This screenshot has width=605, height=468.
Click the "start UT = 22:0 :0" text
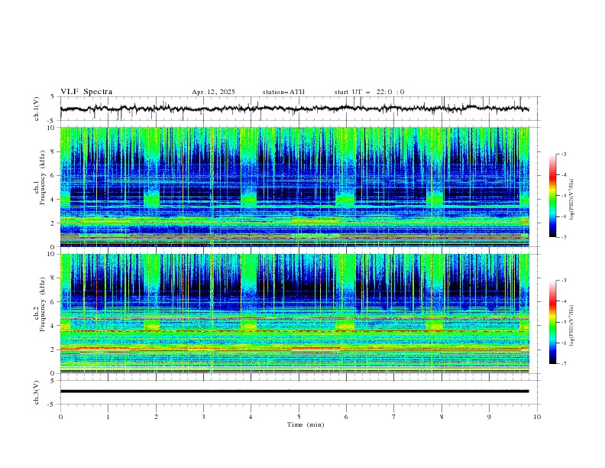(369, 92)
